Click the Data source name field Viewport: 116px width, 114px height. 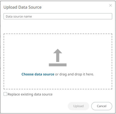(x=58, y=16)
